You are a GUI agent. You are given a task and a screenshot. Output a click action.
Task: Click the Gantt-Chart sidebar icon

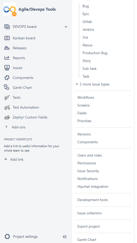click(7, 87)
